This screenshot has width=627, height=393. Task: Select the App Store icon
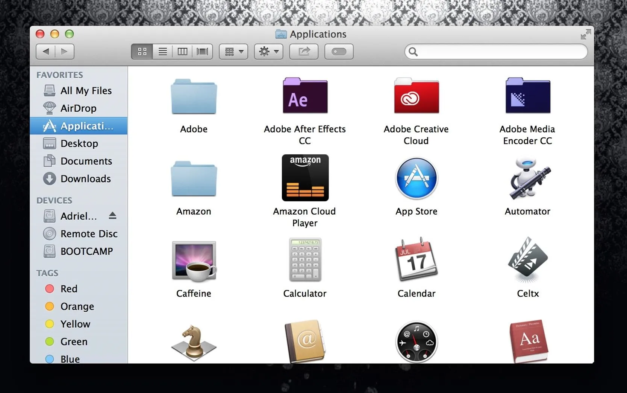(x=416, y=178)
